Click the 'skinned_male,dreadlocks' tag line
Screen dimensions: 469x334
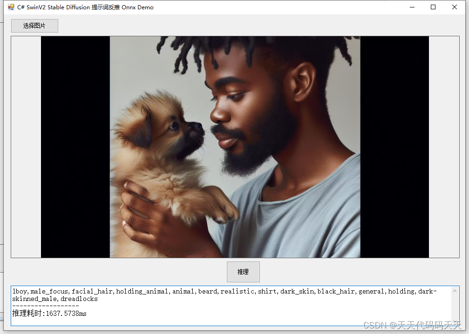tap(55, 299)
